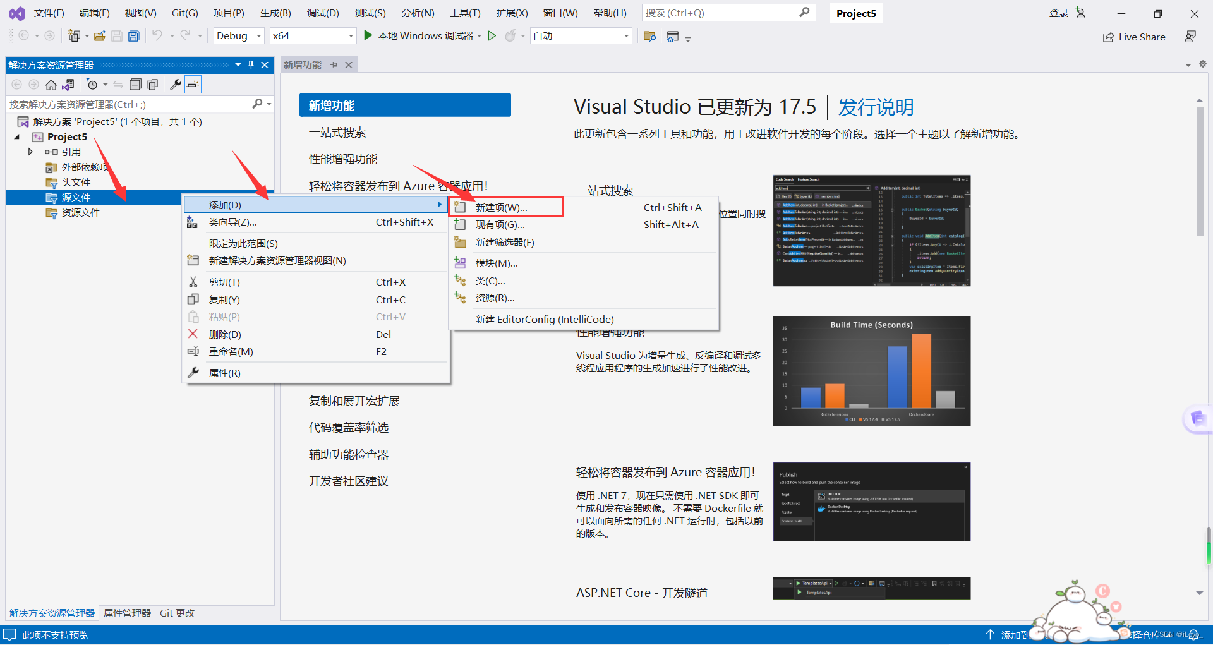This screenshot has width=1213, height=645.
Task: Click the gear settings icon at the tab strip's right
Action: point(1203,64)
